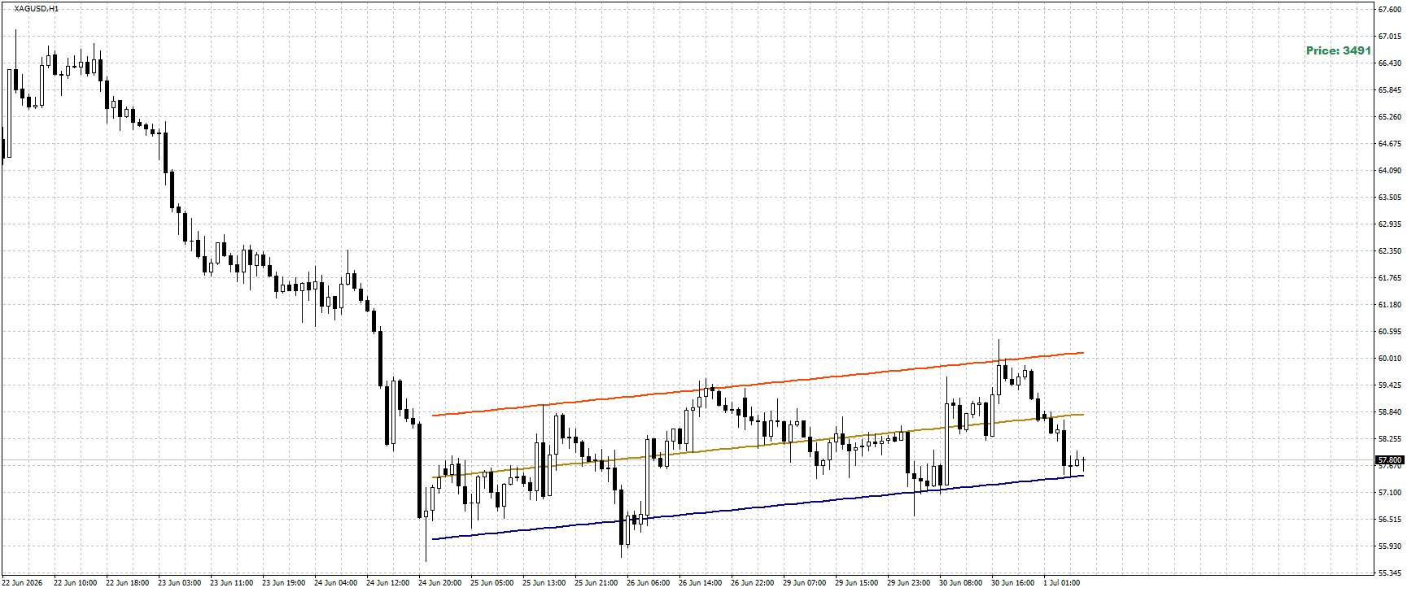This screenshot has height=592, width=1407.
Task: Select the blue lower channel line
Action: tap(758, 507)
